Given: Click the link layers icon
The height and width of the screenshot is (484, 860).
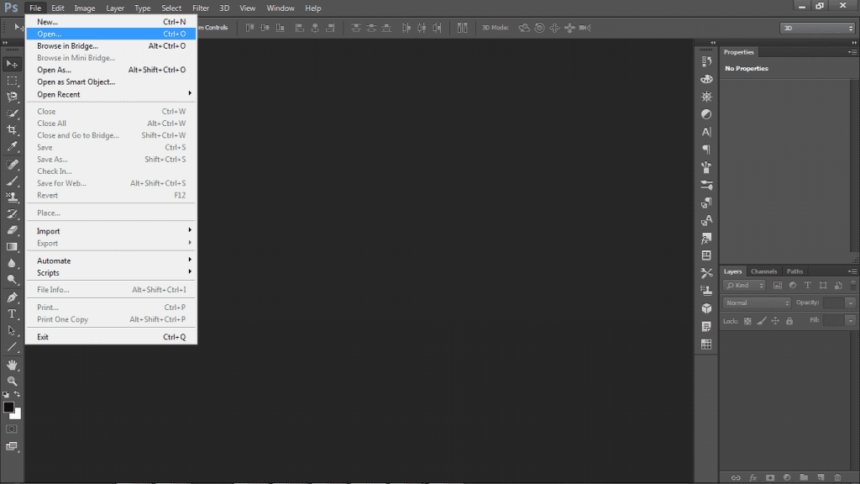Looking at the screenshot, I should point(736,477).
